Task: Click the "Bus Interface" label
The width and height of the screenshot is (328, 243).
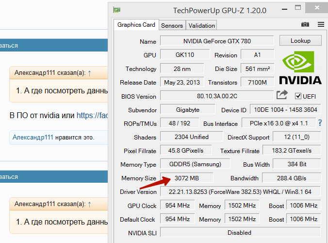Action: click(220, 124)
